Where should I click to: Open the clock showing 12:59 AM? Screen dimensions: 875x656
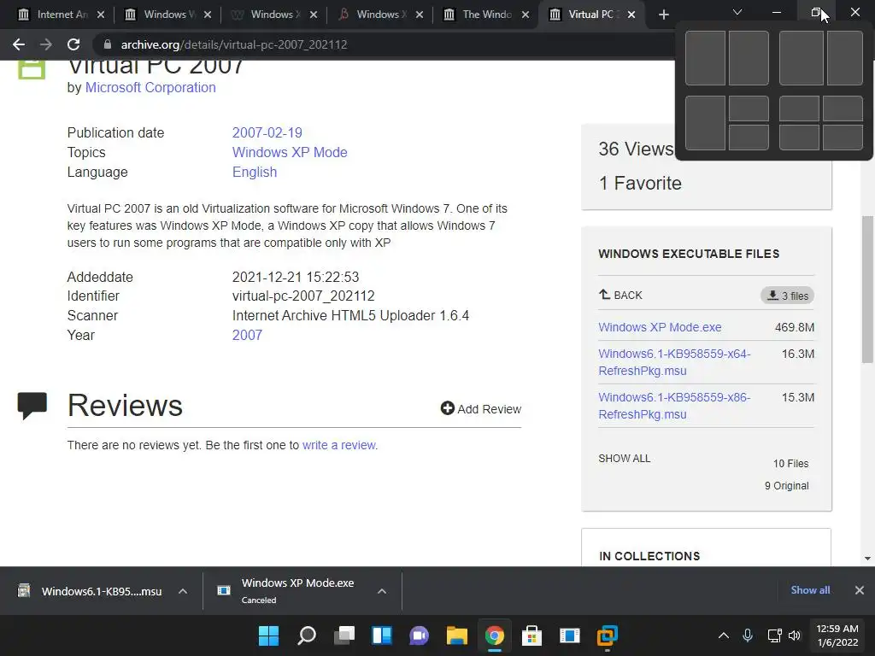click(837, 635)
